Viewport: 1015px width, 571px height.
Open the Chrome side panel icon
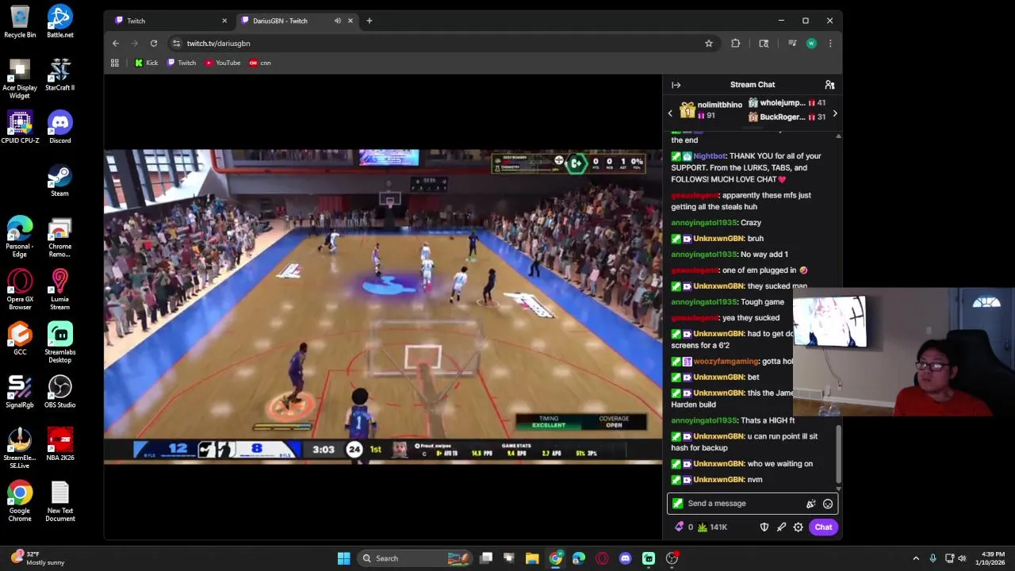point(764,44)
